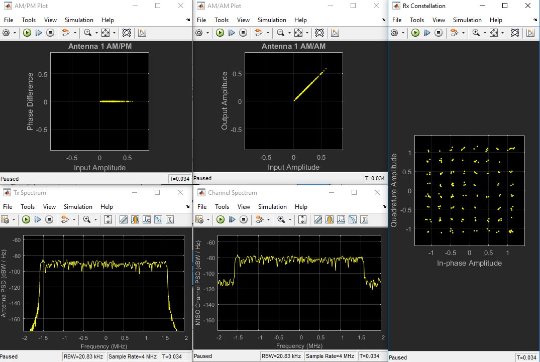Step forward in Rx Constellation toolbar
Image resolution: width=540 pixels, height=362 pixels.
[427, 33]
